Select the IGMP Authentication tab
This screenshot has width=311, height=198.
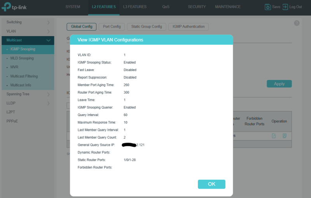pos(189,27)
